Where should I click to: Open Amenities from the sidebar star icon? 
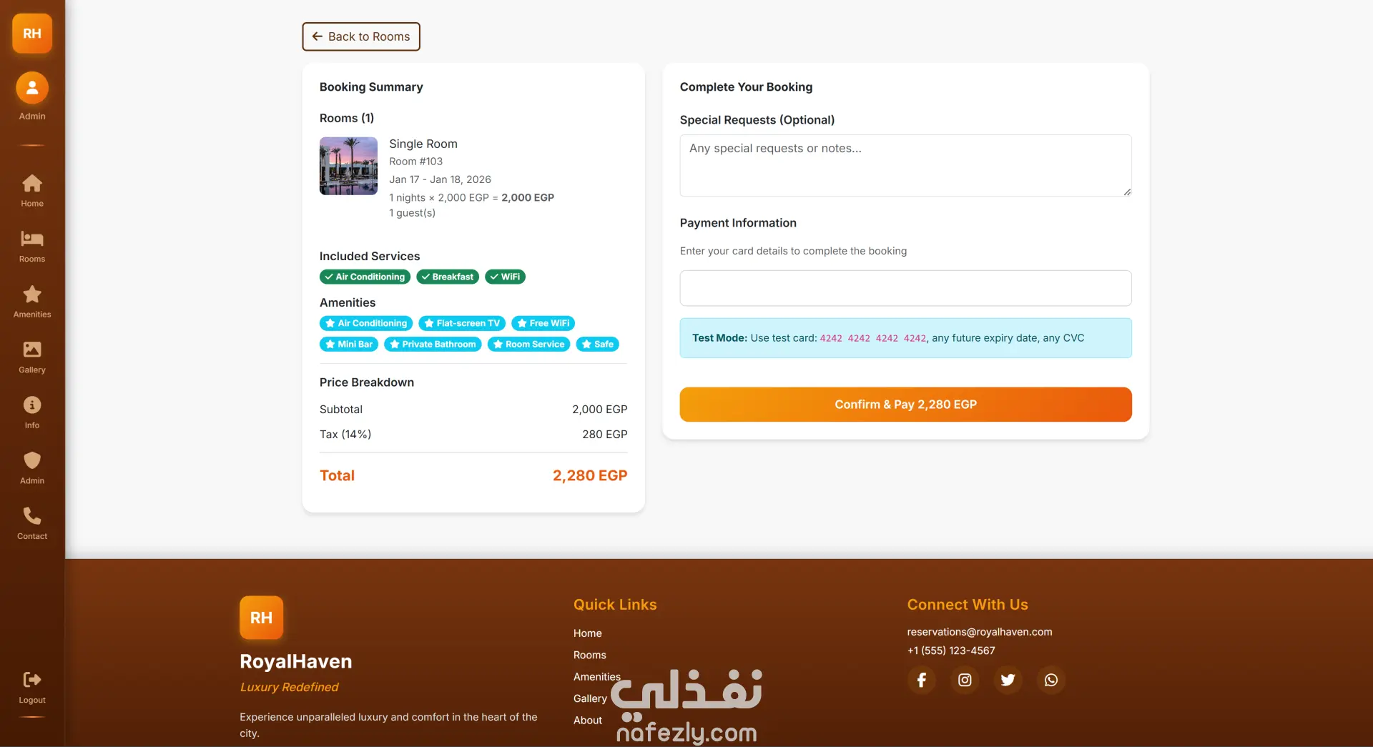(x=32, y=295)
